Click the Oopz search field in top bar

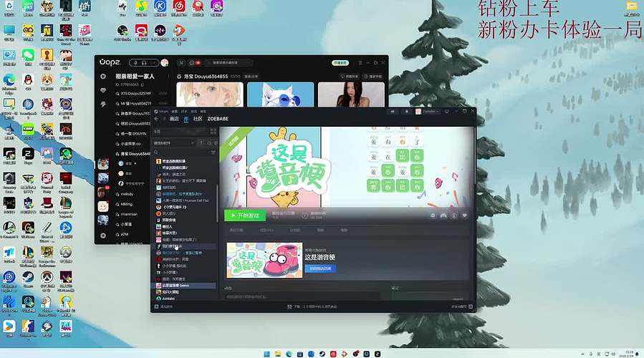point(229,63)
